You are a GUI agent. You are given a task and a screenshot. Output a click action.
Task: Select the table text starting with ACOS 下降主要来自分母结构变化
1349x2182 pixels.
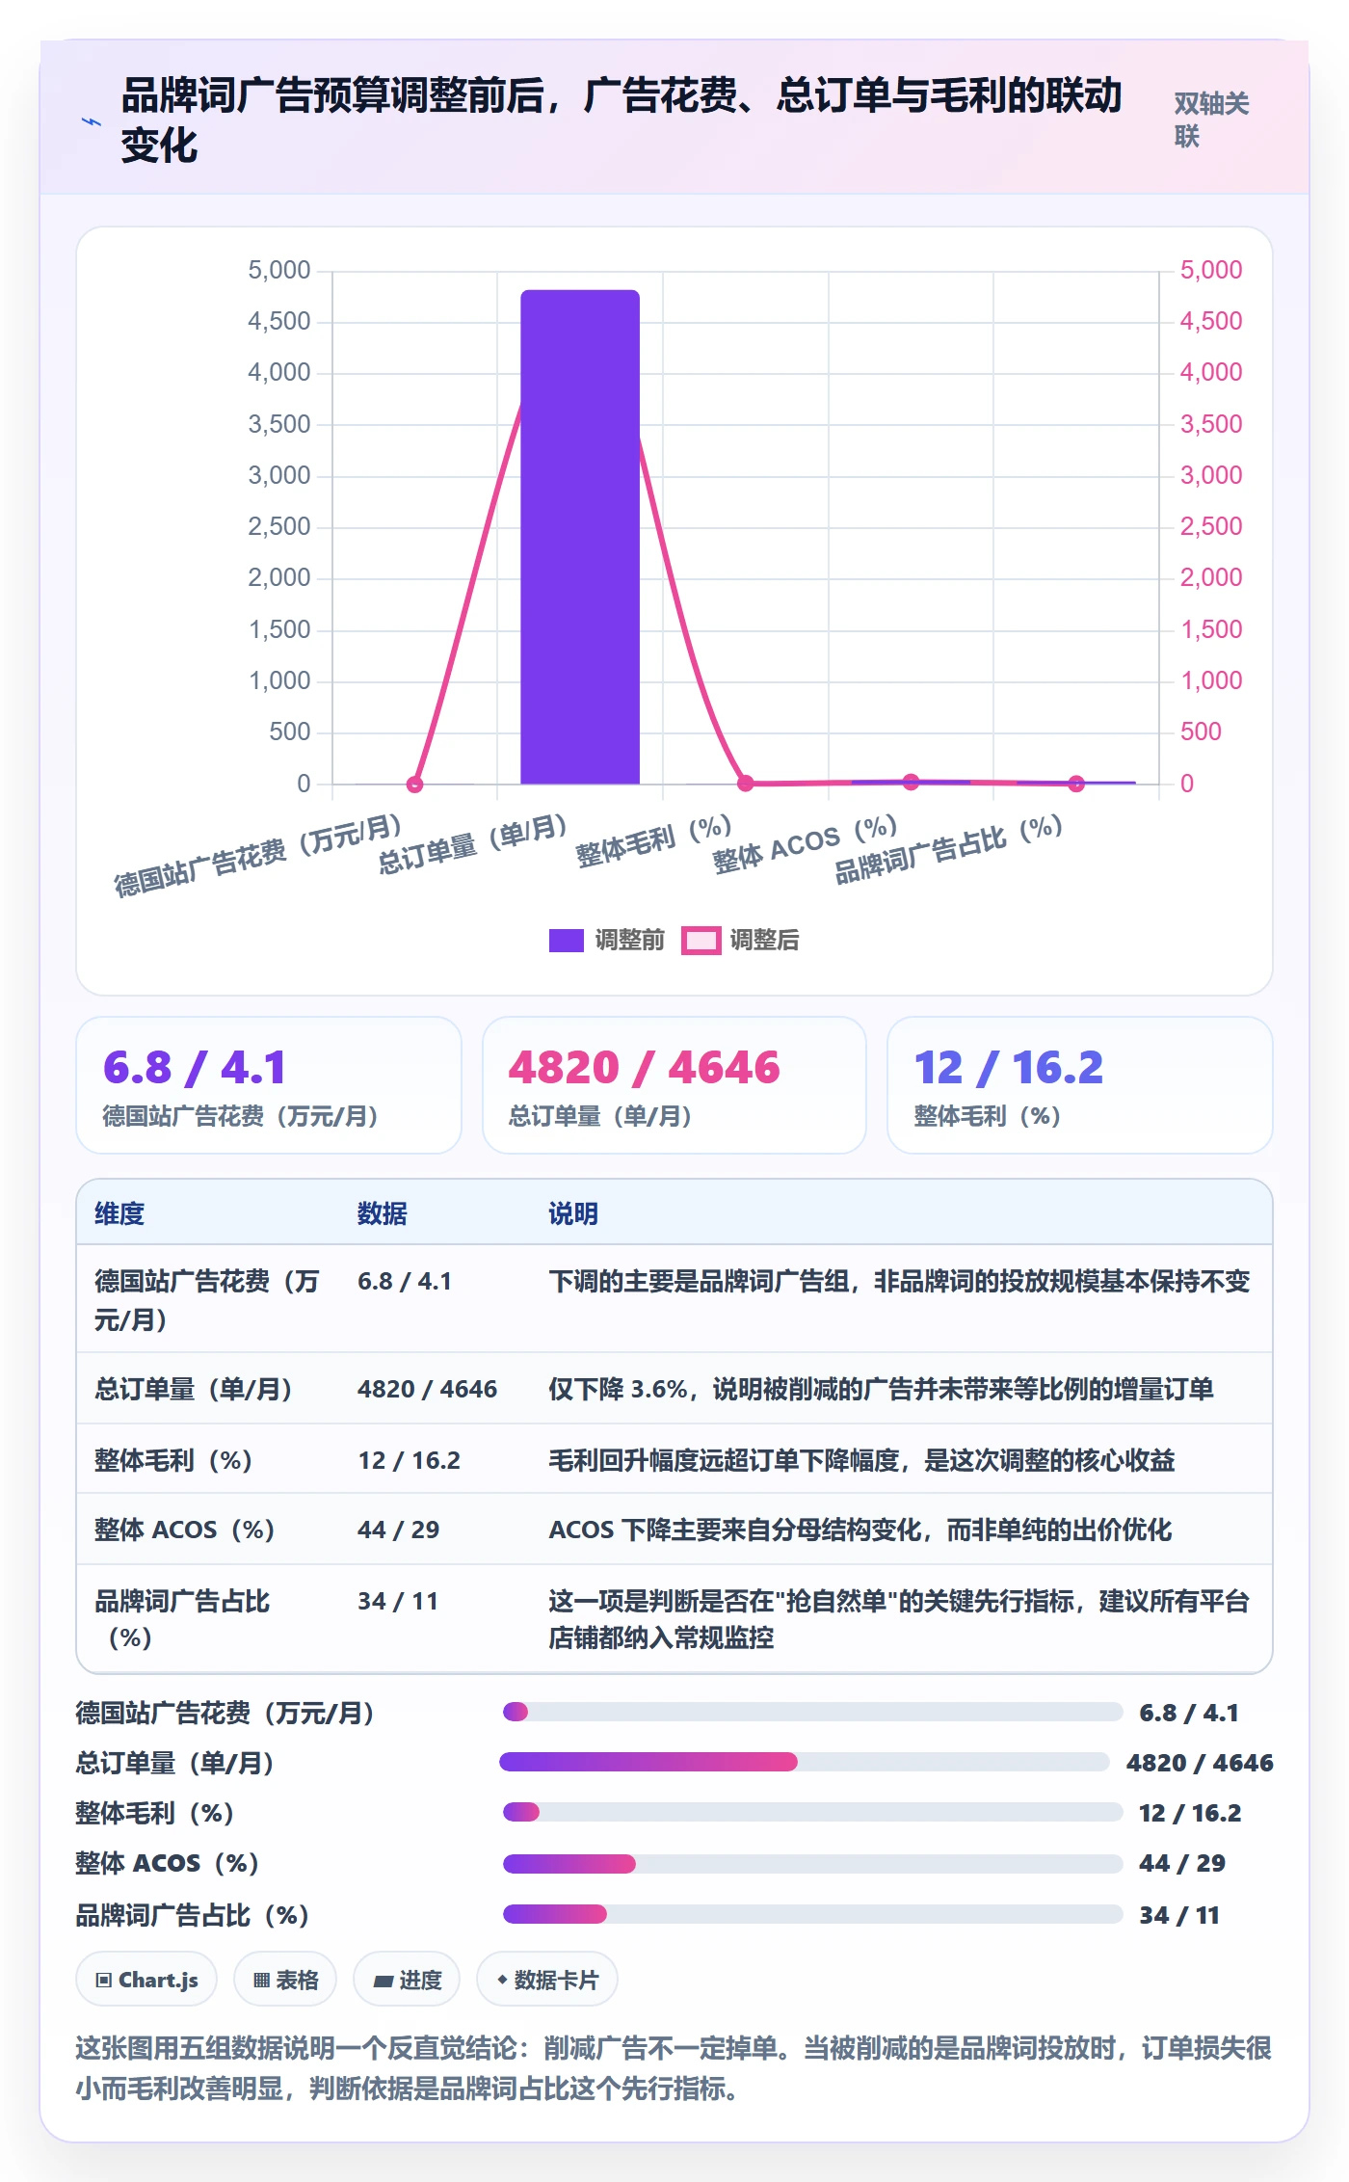860,1530
